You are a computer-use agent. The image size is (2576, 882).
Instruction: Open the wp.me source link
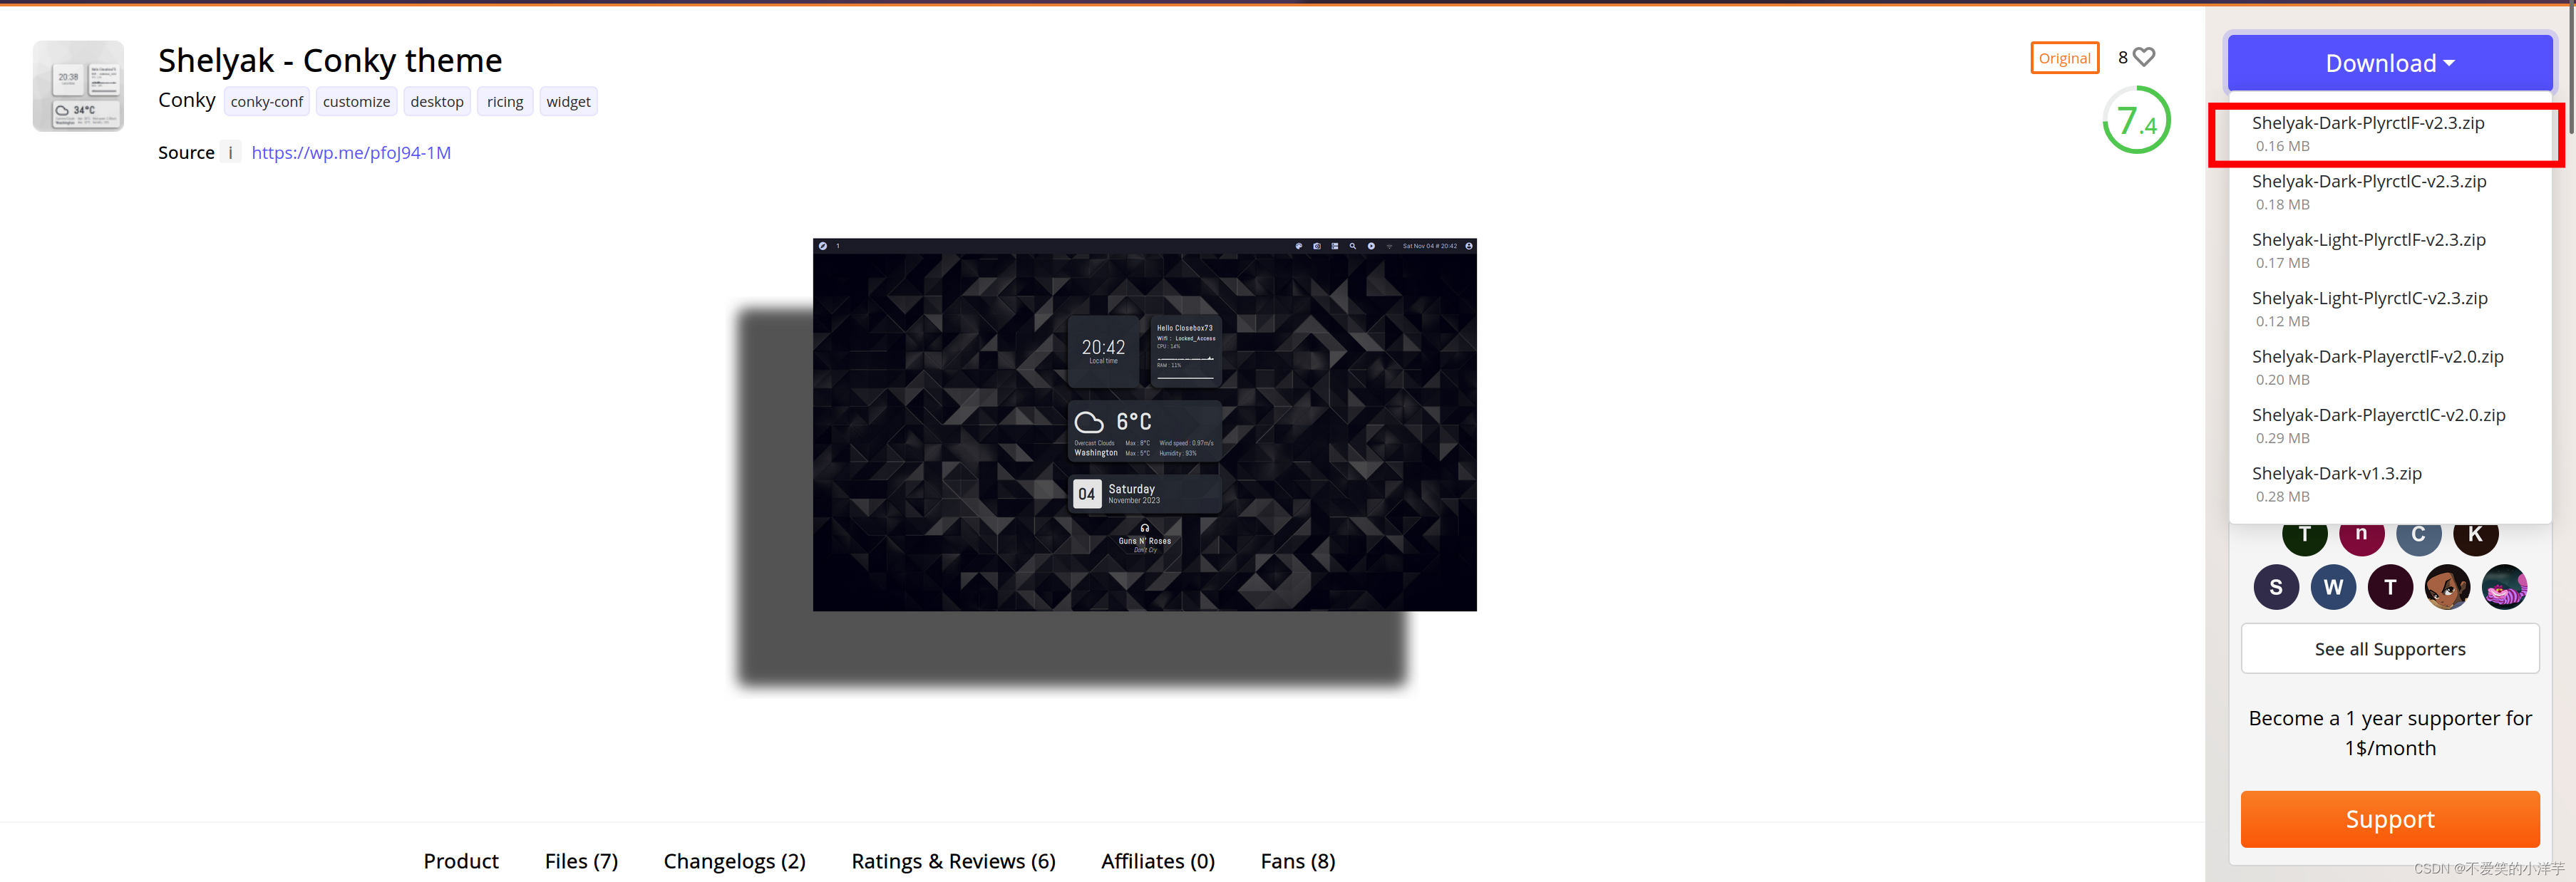tap(351, 152)
